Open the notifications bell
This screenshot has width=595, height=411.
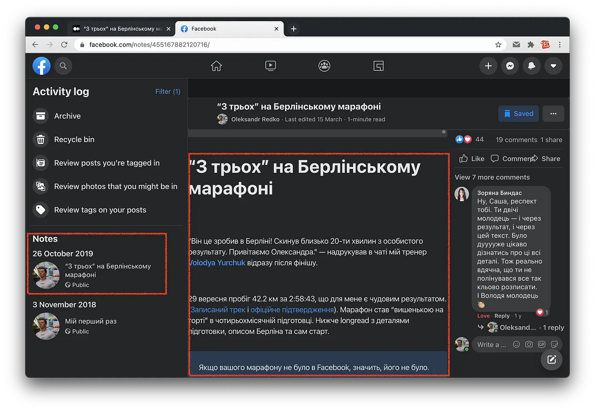tap(532, 66)
